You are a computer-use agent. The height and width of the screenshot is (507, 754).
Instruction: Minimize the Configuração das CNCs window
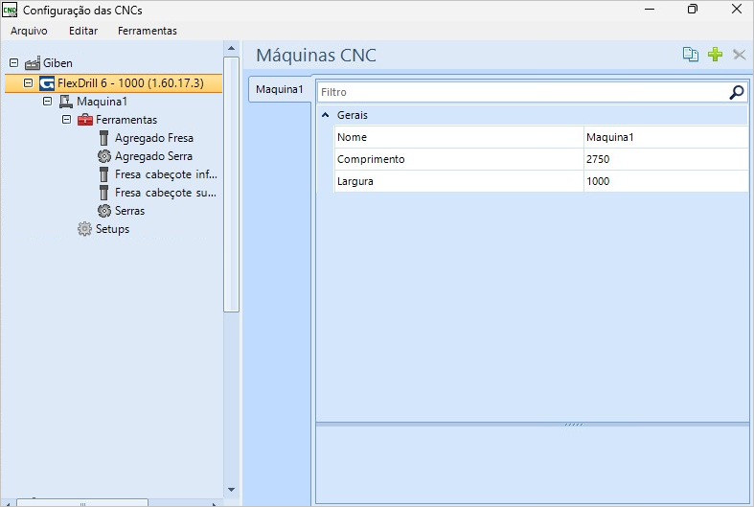point(650,10)
